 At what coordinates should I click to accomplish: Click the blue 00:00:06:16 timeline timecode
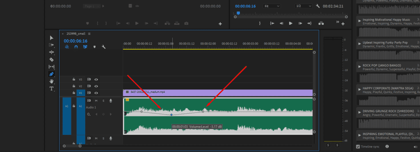tap(75, 41)
